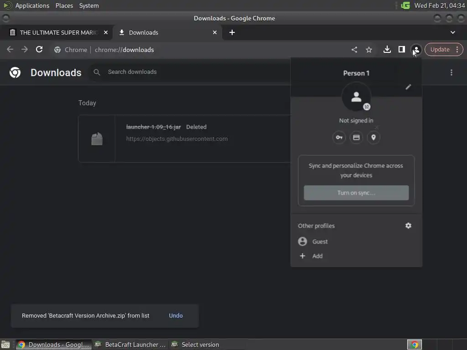Open the githubusercontent source link

tap(177, 139)
